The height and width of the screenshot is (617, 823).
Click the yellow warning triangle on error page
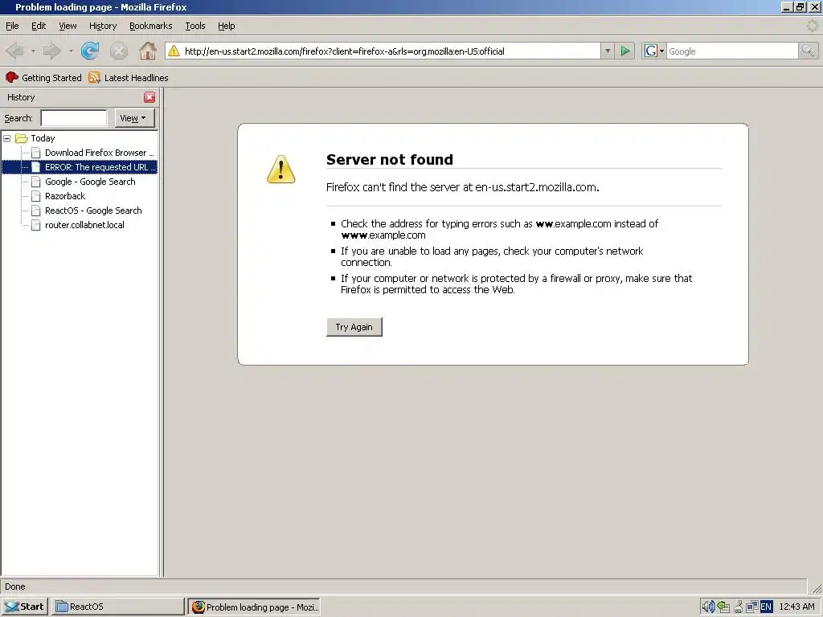coord(280,169)
